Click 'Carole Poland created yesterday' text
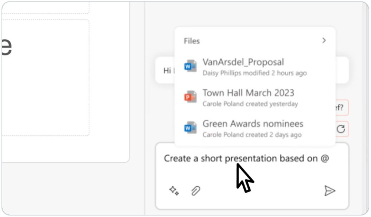The height and width of the screenshot is (217, 371). (250, 104)
